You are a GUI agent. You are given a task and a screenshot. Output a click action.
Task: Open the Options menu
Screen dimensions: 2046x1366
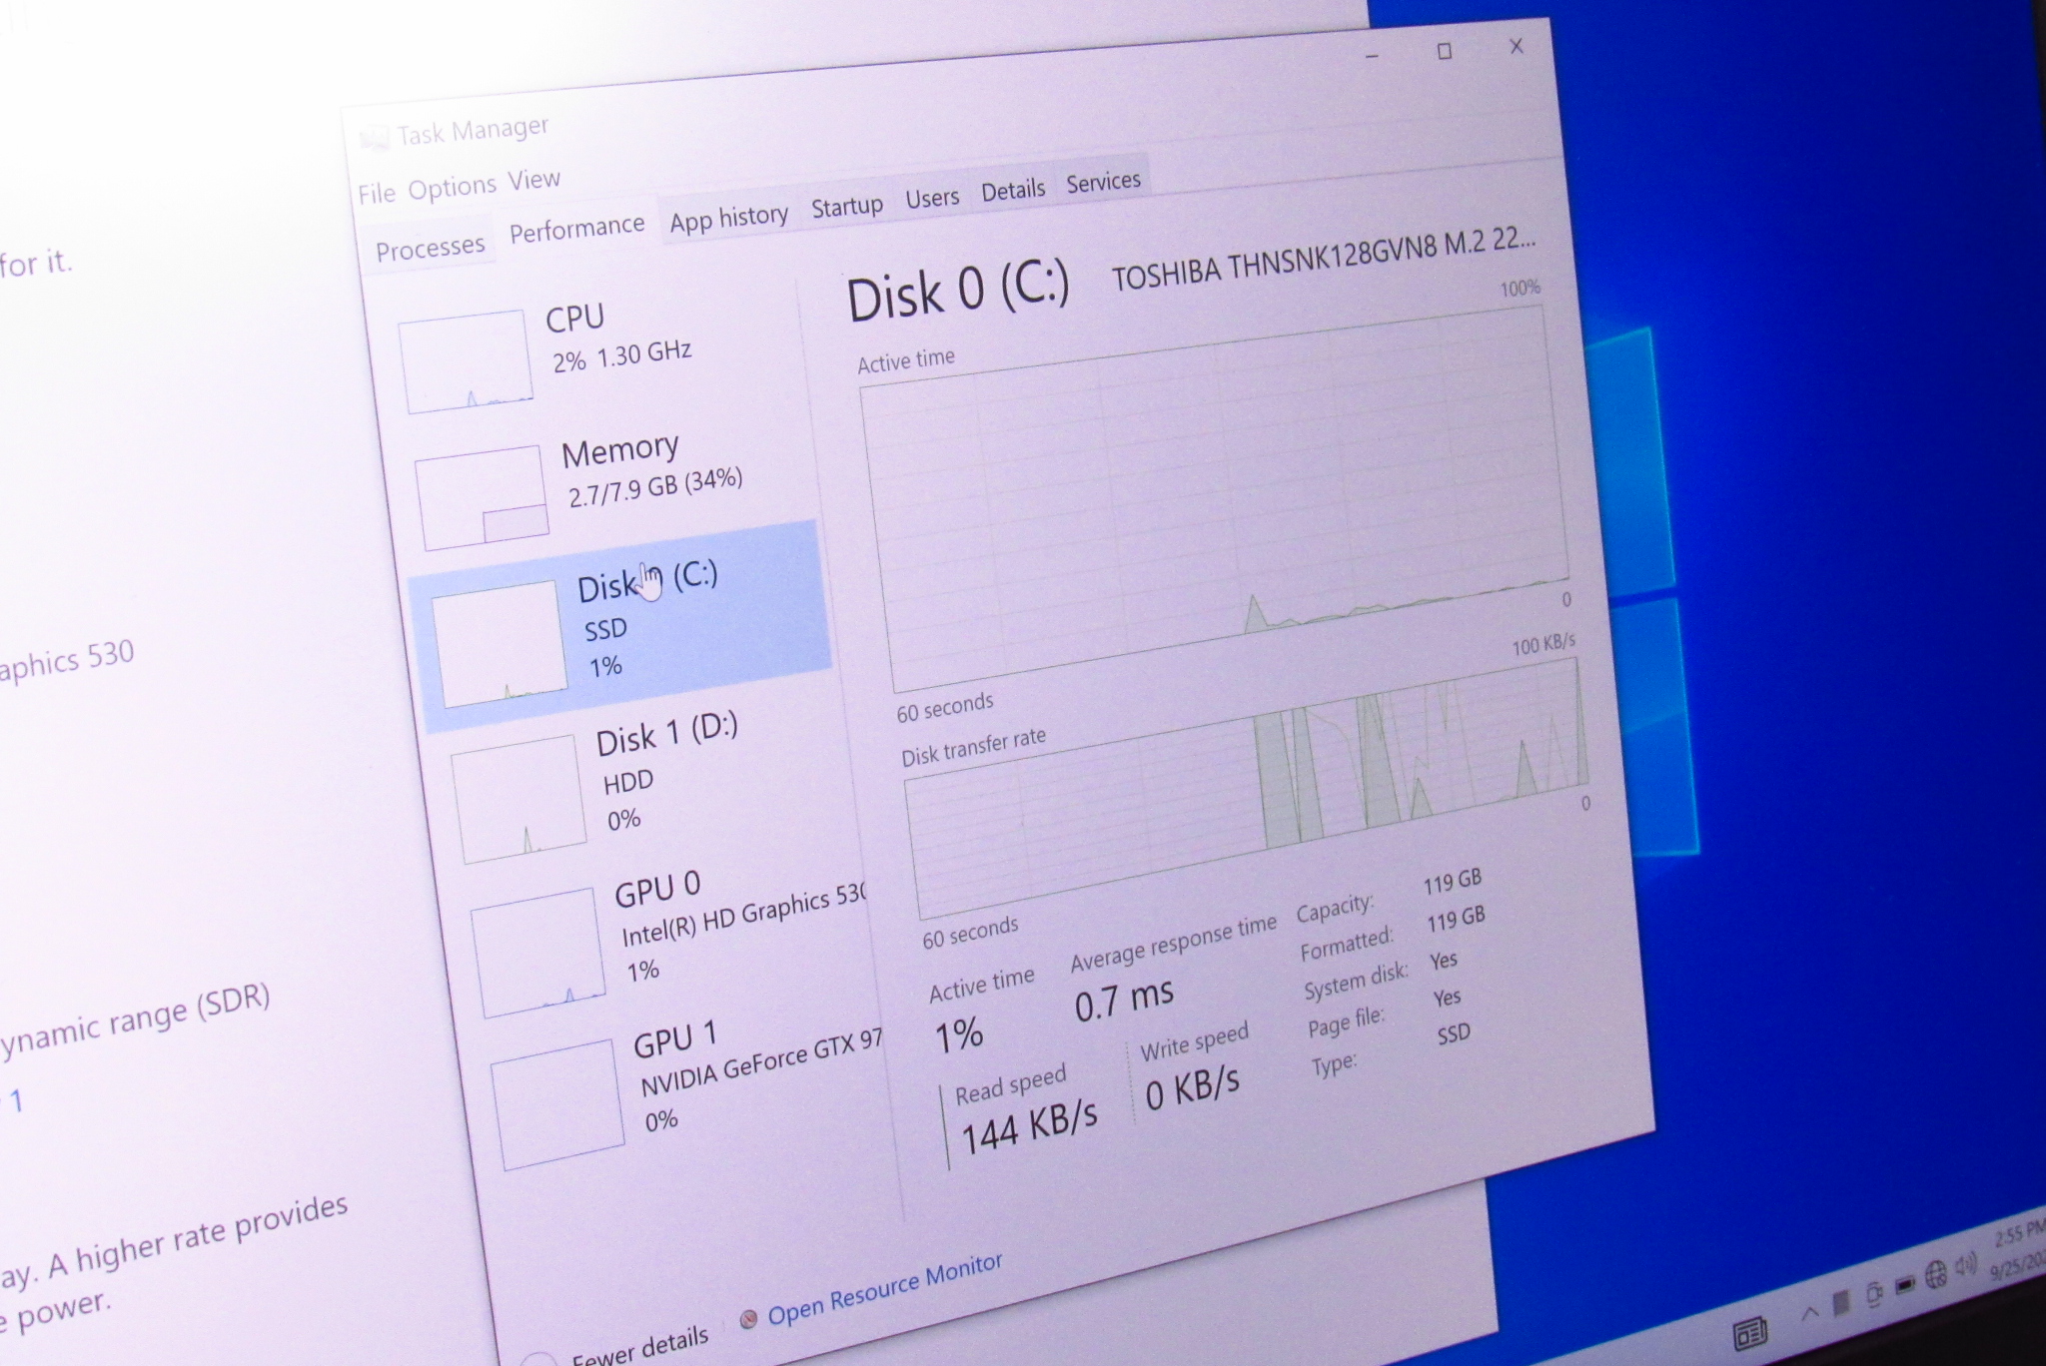coord(452,187)
